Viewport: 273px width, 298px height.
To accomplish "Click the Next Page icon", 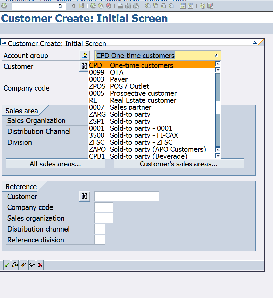I will 163,6.
